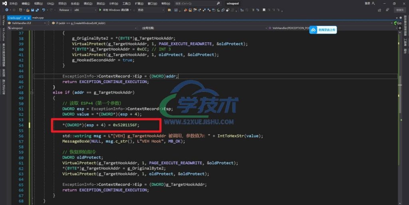The image size is (409, 205).
Task: Switch to the main.cpp tab
Action: (x=38, y=18)
